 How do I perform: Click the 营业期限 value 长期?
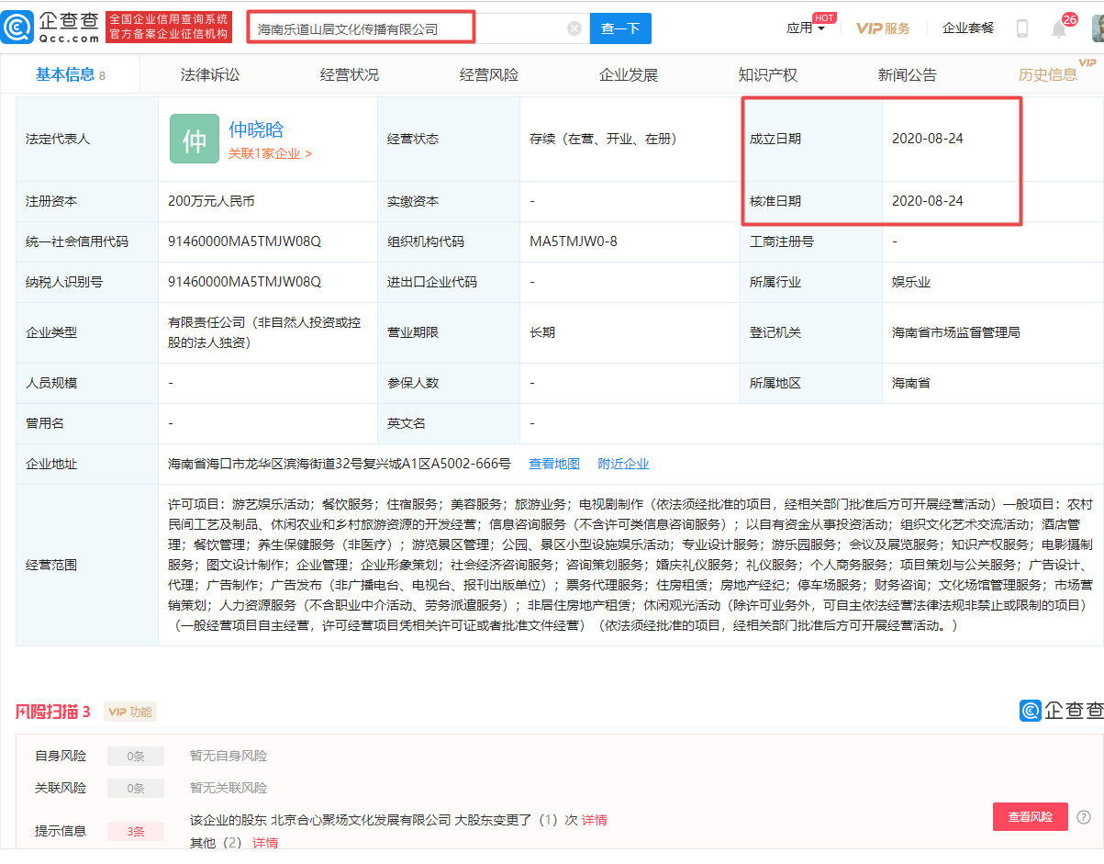point(542,332)
